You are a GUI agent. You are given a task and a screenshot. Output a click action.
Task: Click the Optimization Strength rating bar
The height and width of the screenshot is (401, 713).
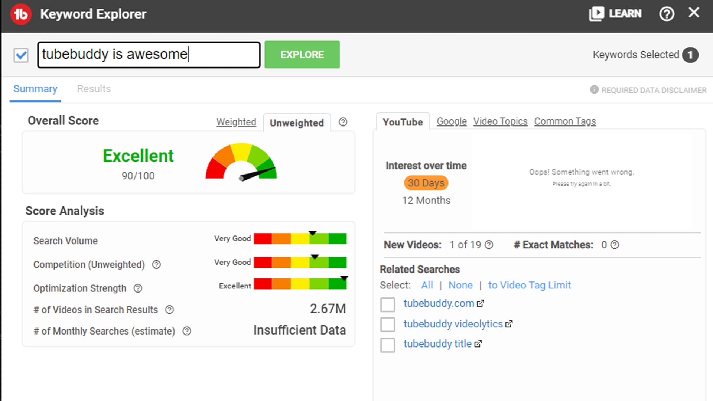point(300,284)
